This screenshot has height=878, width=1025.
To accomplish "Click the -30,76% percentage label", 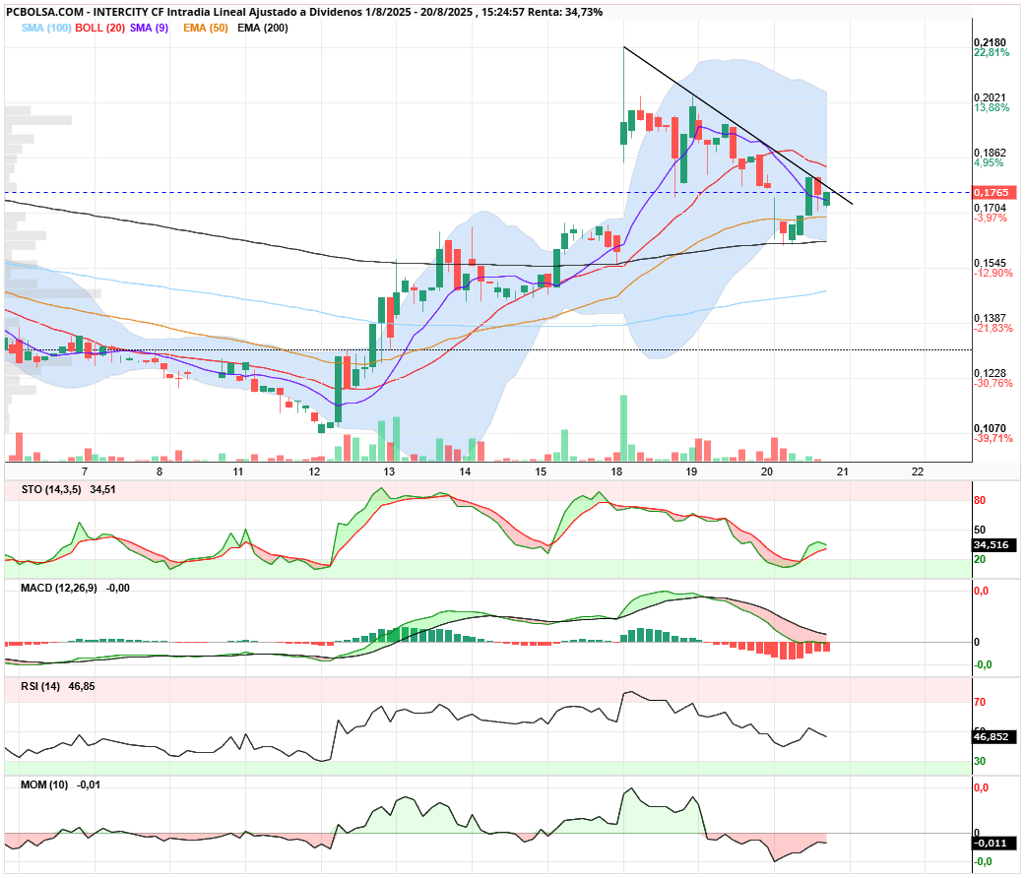I will point(993,384).
